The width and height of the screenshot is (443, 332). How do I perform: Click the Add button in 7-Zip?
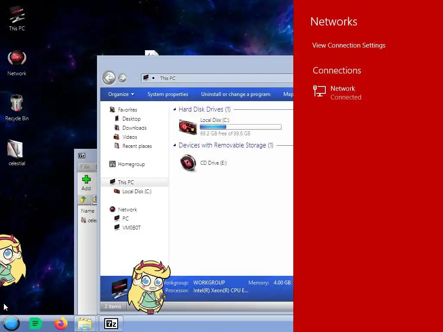pyautogui.click(x=86, y=183)
